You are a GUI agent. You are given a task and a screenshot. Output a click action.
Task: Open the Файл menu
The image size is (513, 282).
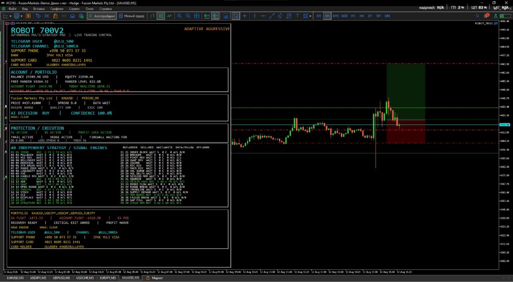[x=12, y=8]
